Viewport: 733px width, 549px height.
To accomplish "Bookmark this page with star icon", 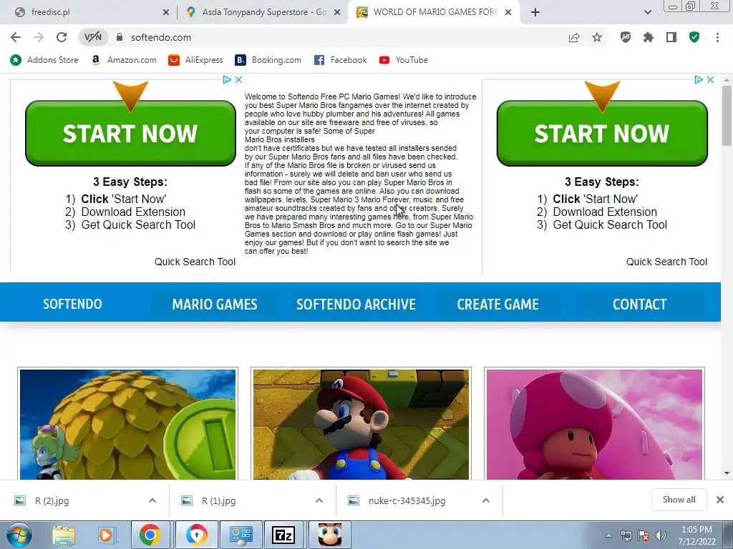I will pos(597,37).
